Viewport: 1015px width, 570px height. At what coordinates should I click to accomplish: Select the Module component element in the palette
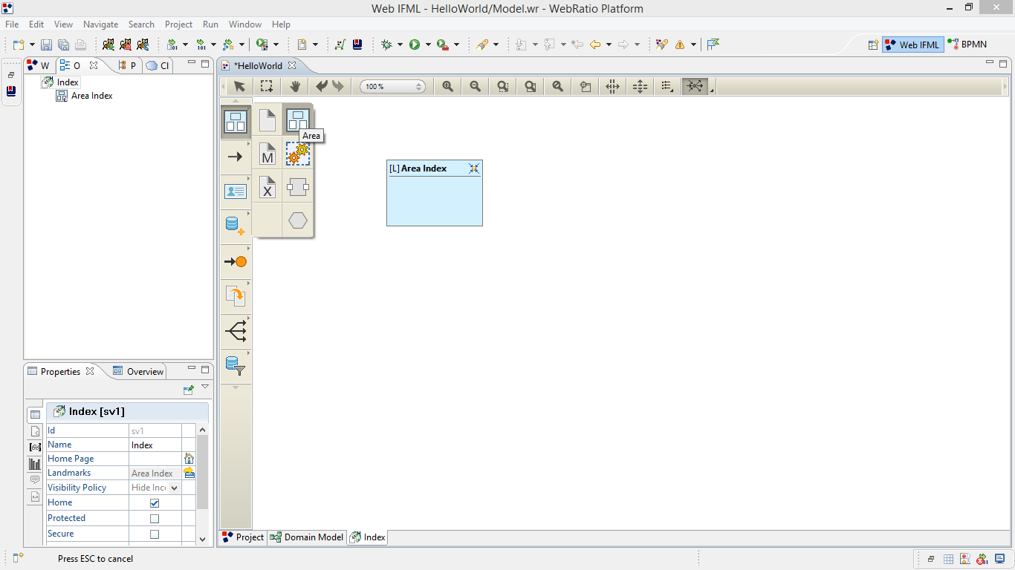[298, 188]
